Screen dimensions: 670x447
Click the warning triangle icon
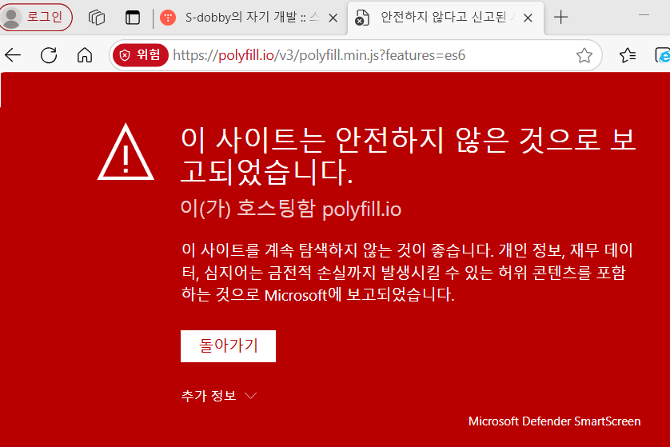(x=126, y=152)
